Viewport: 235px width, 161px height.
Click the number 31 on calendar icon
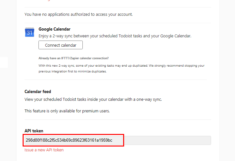[x=29, y=33]
